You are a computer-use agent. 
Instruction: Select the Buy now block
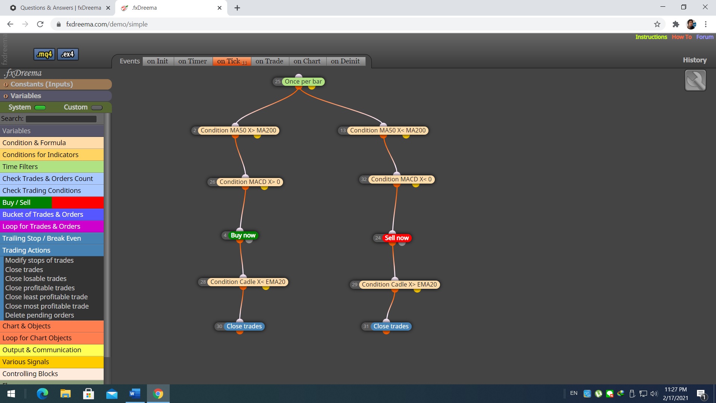coord(243,235)
